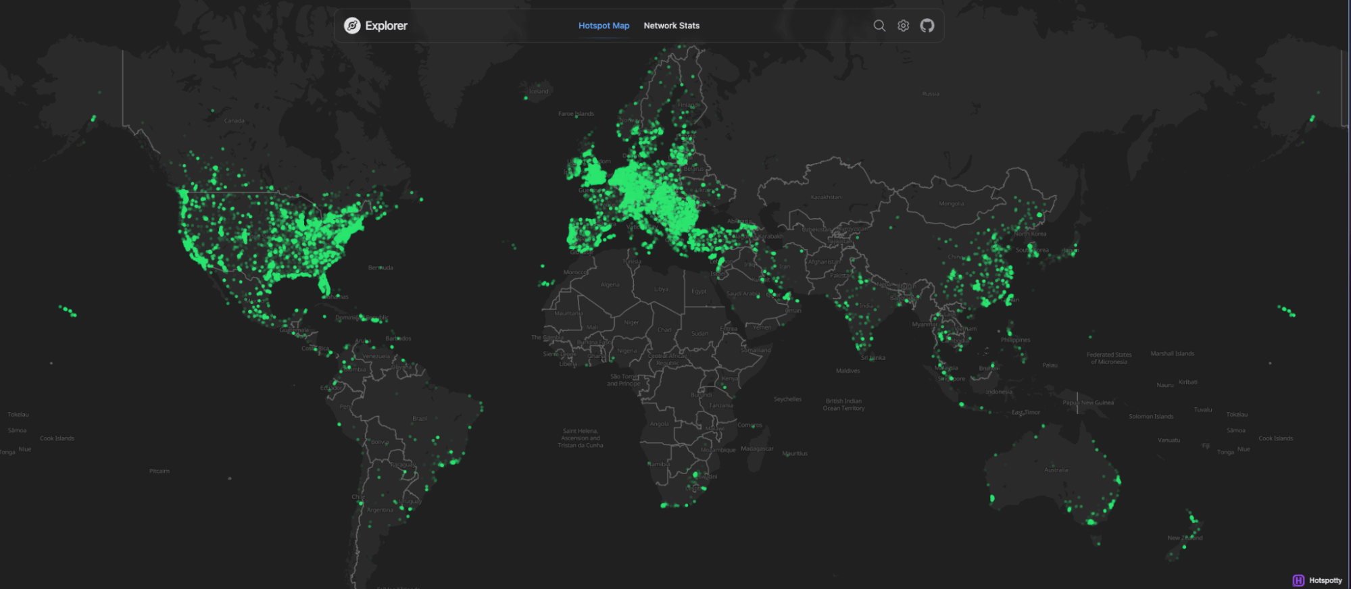The width and height of the screenshot is (1351, 589).
Task: Click the Marshall Islands map label
Action: point(1173,353)
